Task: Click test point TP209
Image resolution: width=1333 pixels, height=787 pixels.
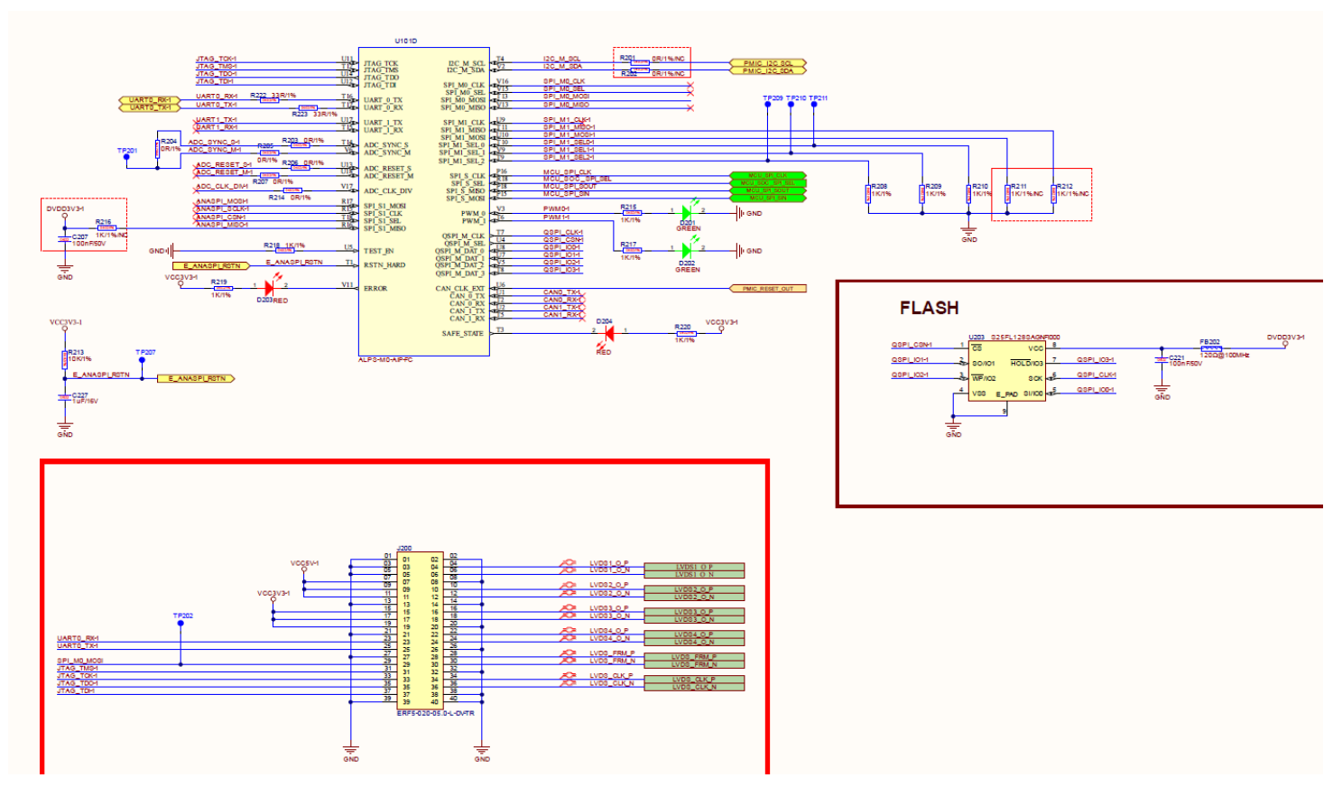Action: [x=767, y=102]
